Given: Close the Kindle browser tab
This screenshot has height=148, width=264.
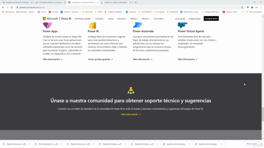Looking at the screenshot, I should (x=130, y=2).
